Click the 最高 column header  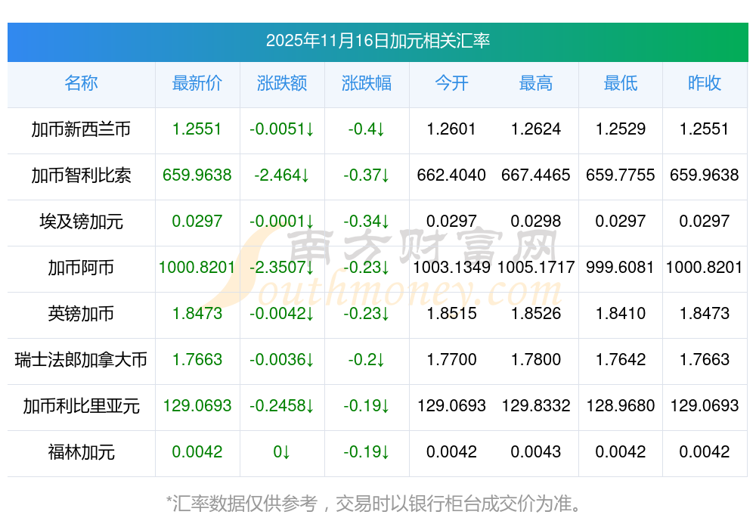click(536, 83)
